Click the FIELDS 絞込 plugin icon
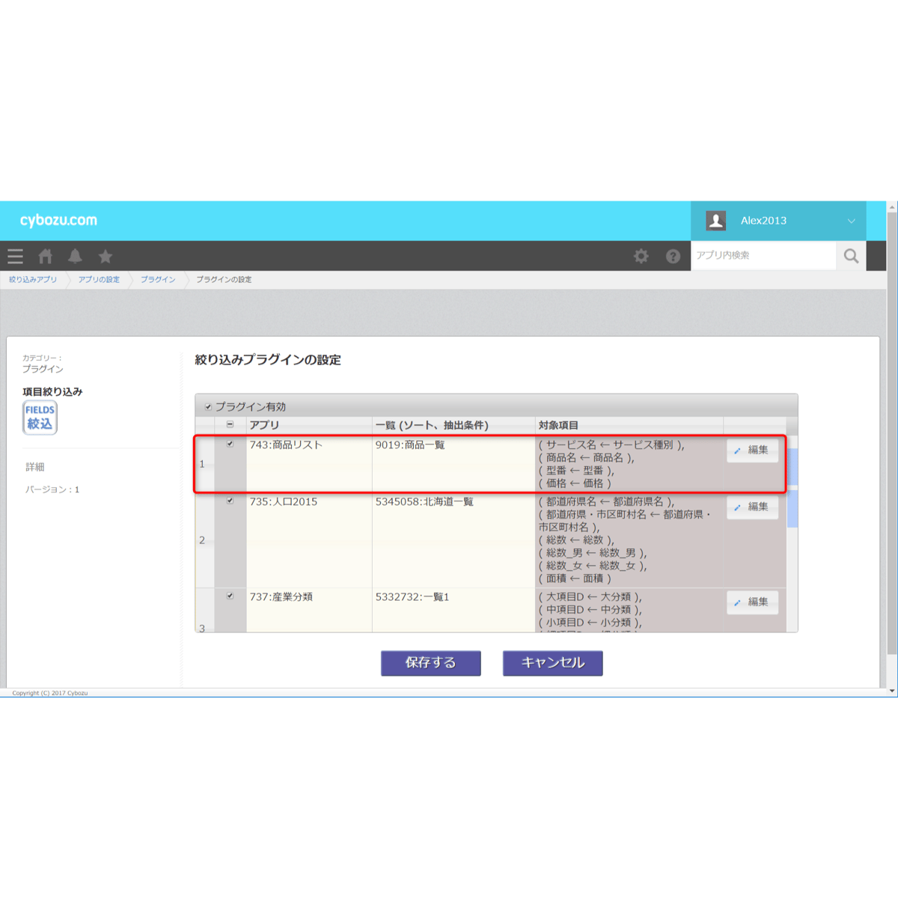 pyautogui.click(x=40, y=418)
